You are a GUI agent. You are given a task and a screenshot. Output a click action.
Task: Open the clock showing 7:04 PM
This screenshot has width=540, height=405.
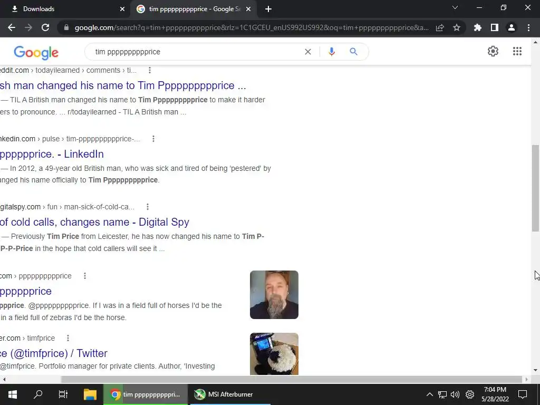click(495, 394)
